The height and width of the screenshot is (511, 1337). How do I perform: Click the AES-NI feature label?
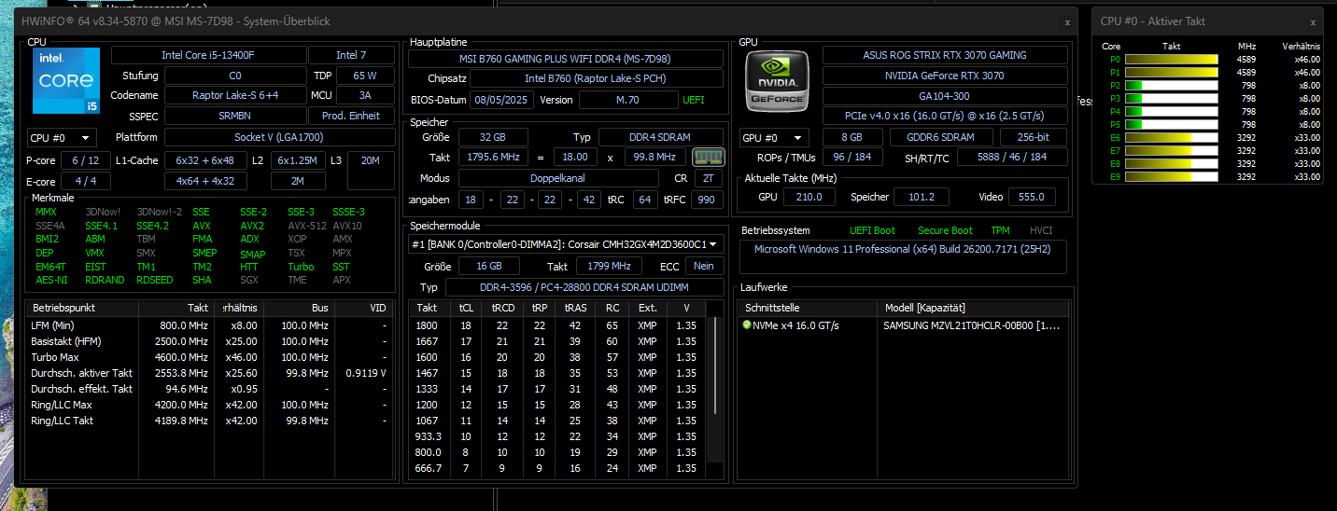[x=51, y=280]
